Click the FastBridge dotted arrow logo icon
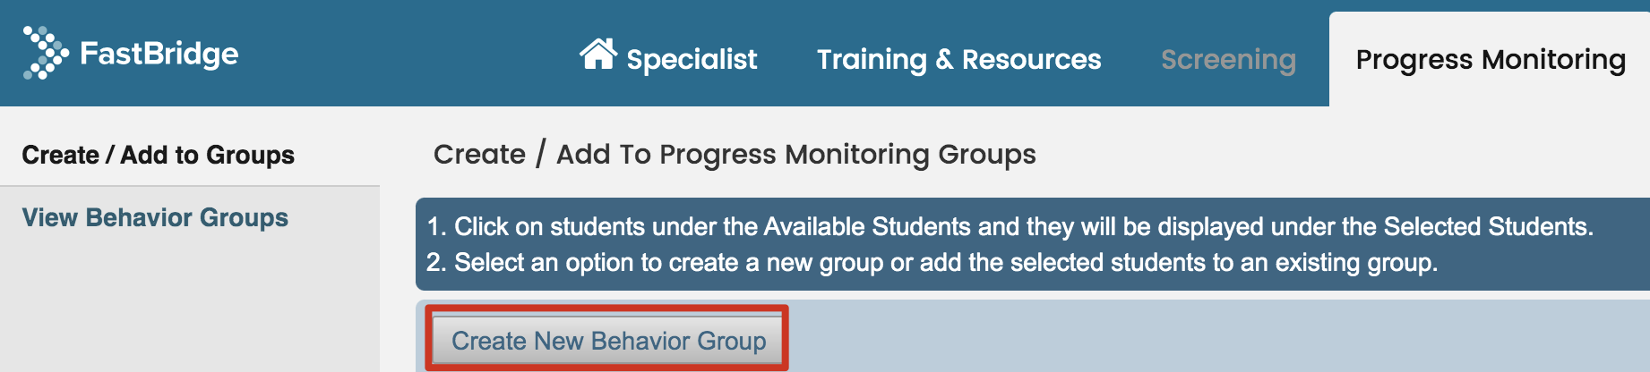 [x=46, y=53]
